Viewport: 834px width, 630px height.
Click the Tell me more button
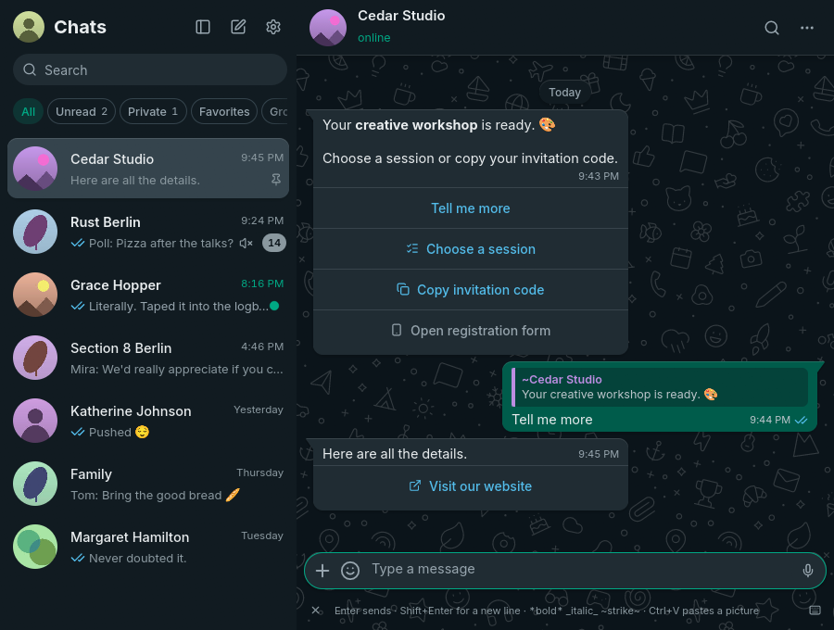[x=470, y=208]
